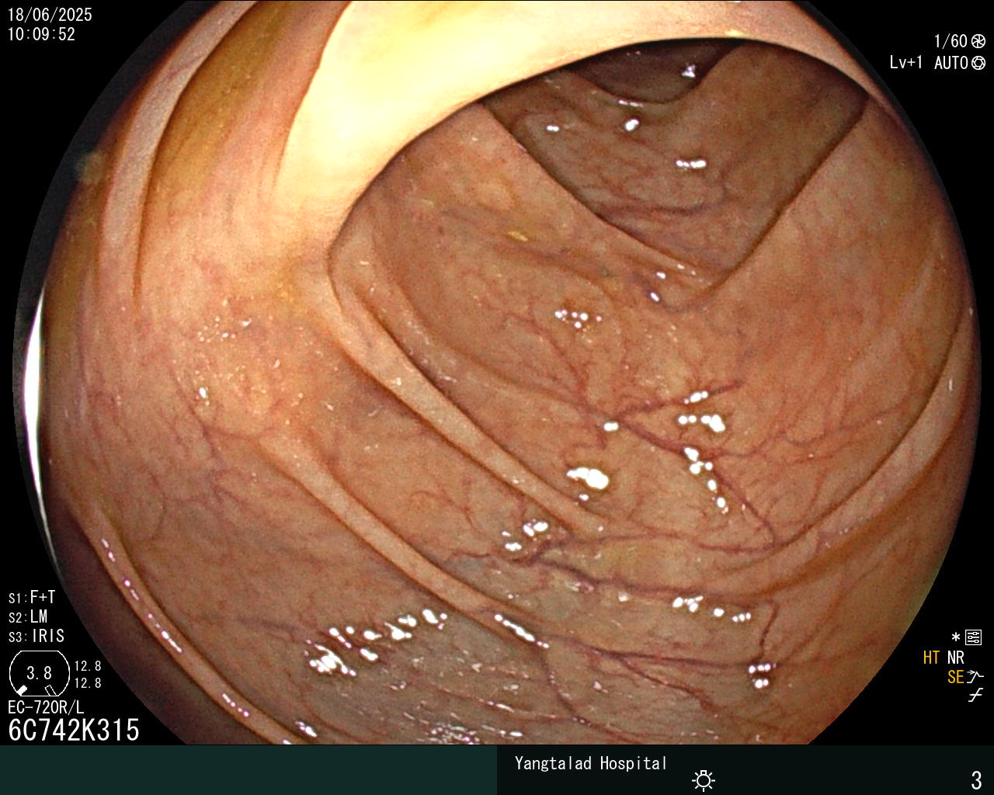Click the iris aperture icon beside AUTO
Screen dimensions: 994x795
coord(978,63)
